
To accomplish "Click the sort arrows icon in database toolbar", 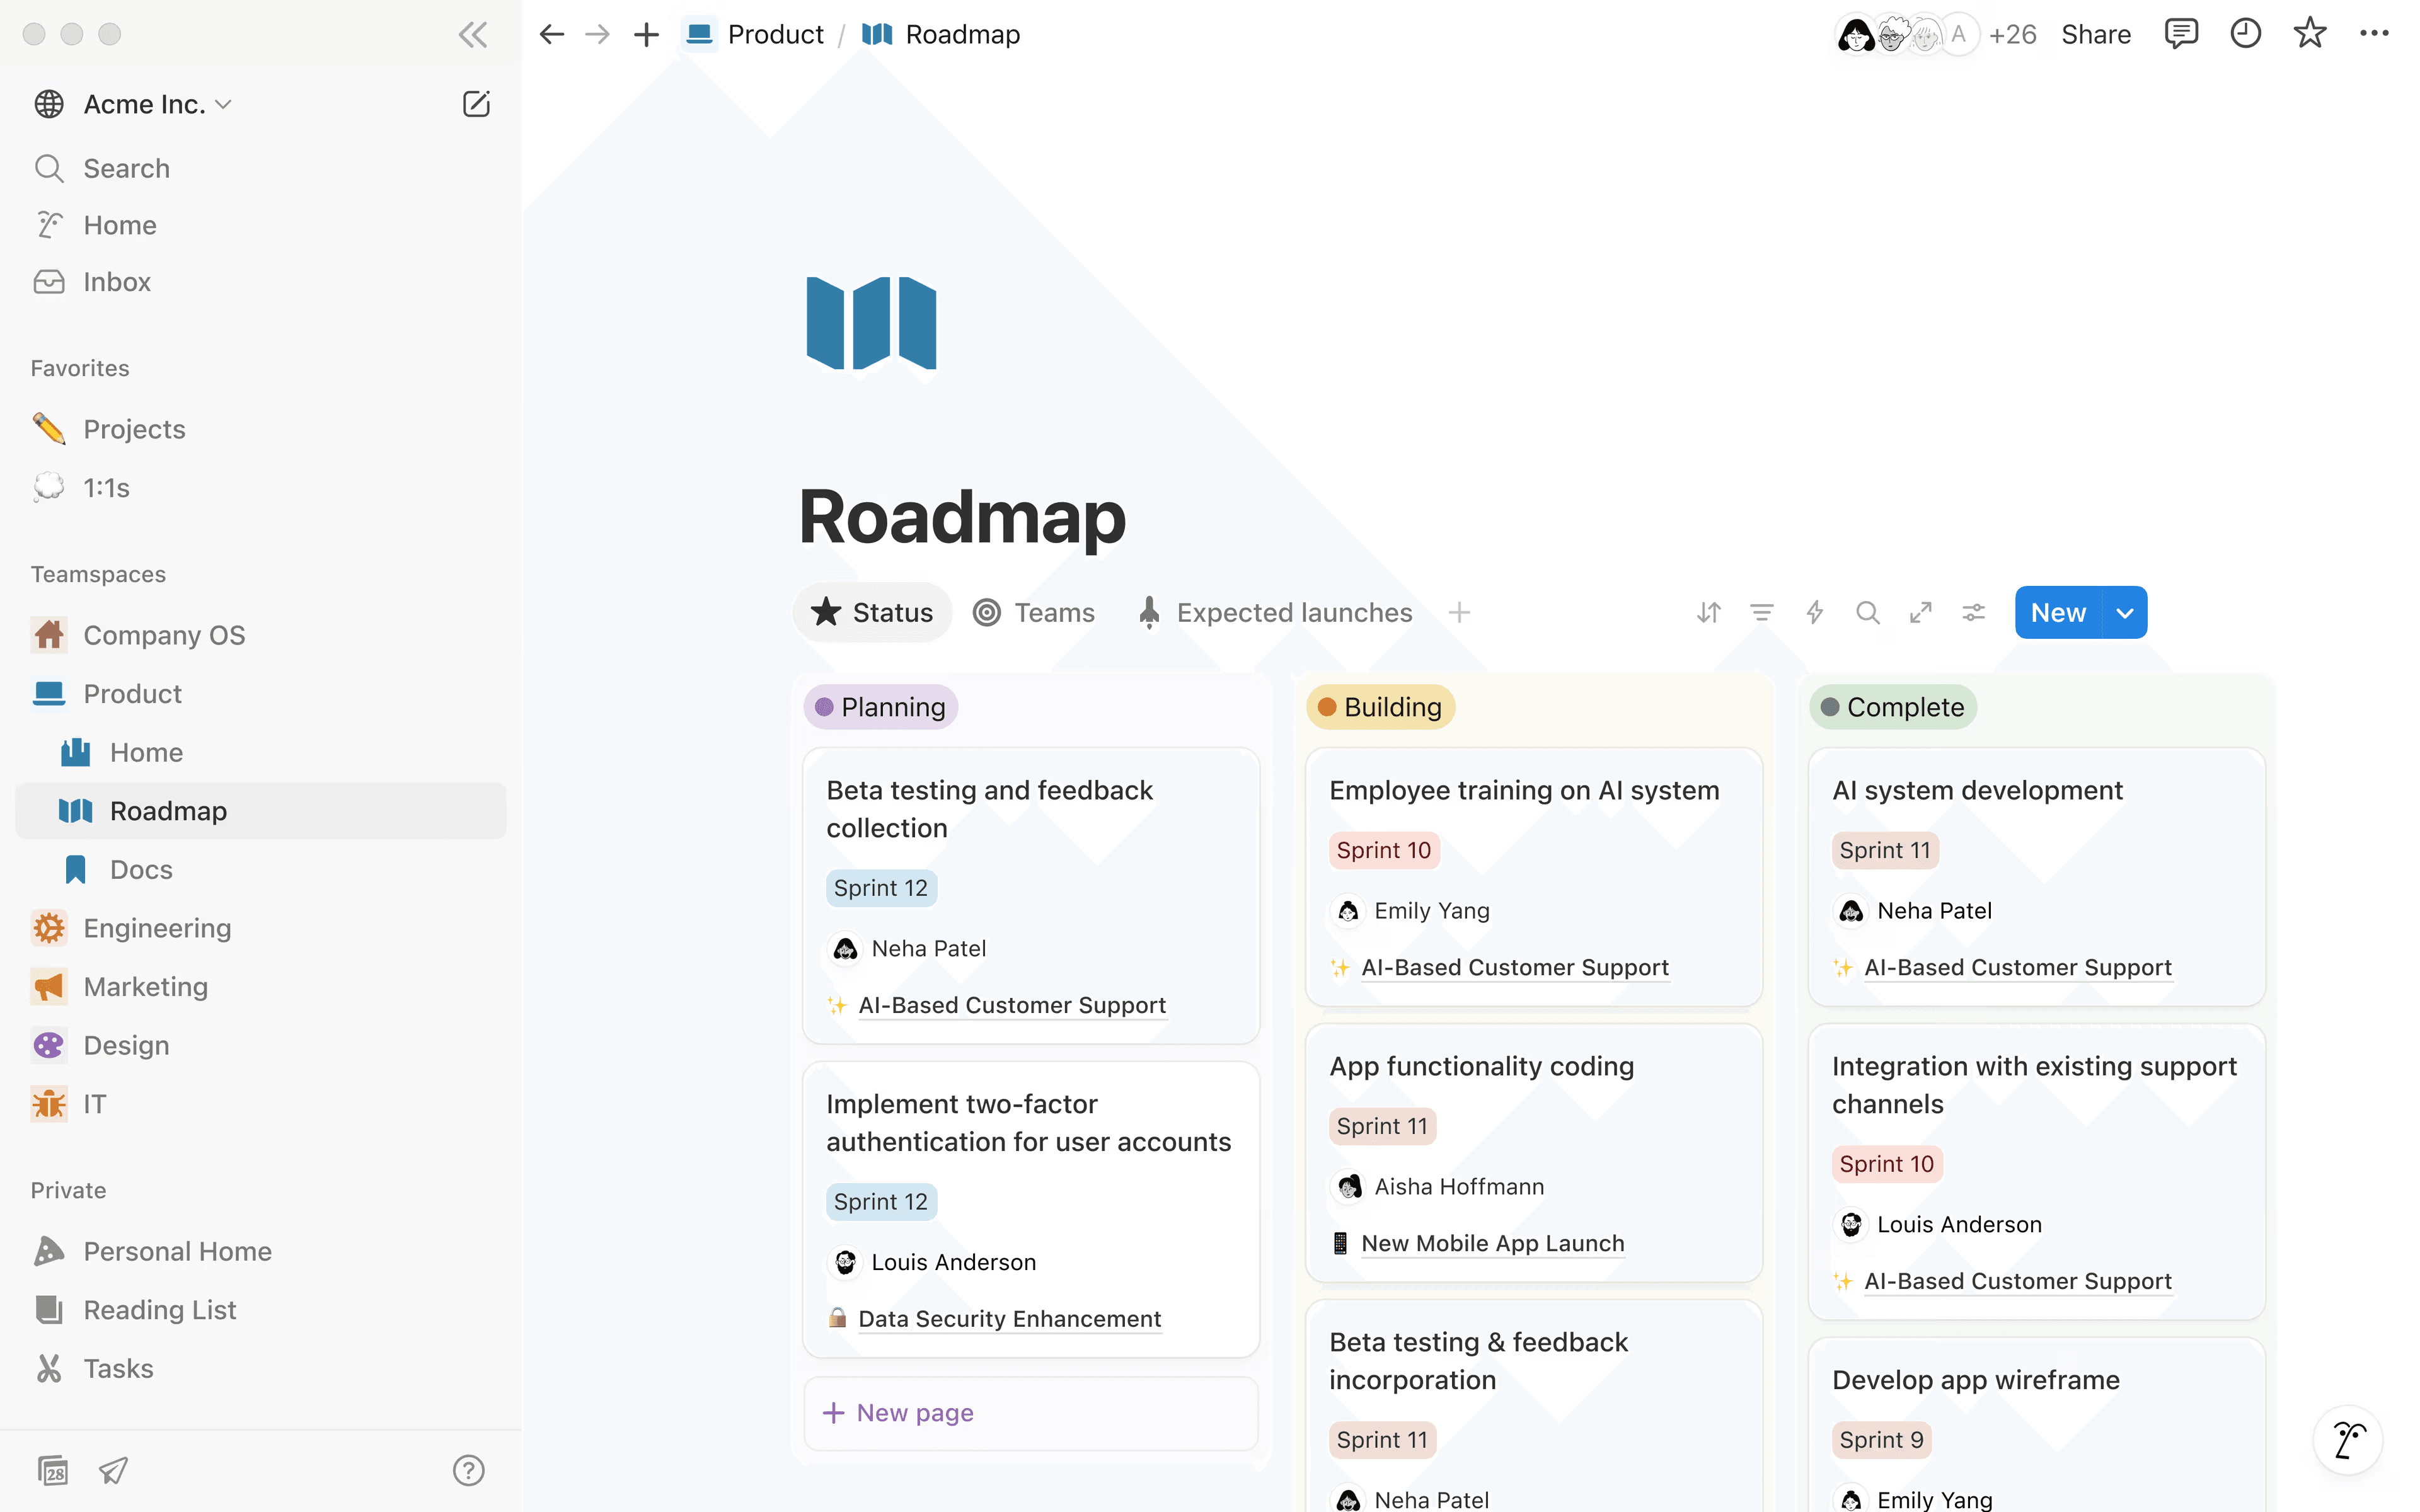I will click(x=1709, y=612).
